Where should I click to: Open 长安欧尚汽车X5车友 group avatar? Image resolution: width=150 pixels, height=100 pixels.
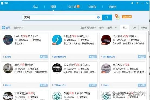[x=57, y=68]
